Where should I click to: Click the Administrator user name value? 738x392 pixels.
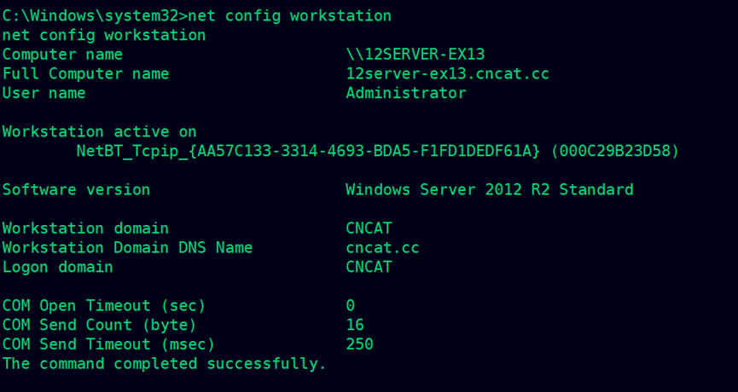coord(406,93)
